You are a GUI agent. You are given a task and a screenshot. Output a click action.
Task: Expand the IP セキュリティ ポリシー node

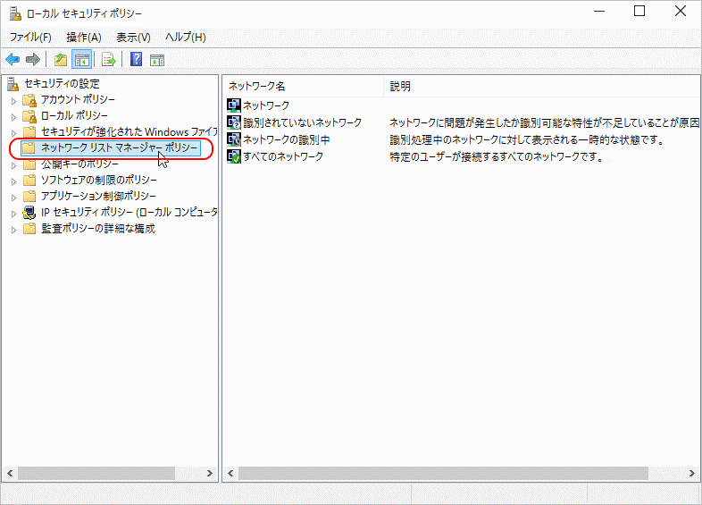14,214
